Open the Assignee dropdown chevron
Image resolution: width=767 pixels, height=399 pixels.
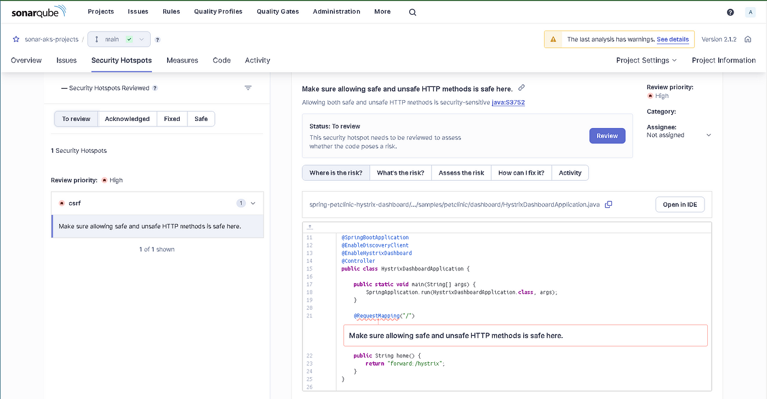pos(708,135)
